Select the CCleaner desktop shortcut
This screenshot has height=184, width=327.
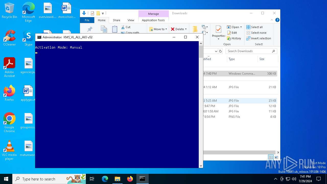(9, 38)
